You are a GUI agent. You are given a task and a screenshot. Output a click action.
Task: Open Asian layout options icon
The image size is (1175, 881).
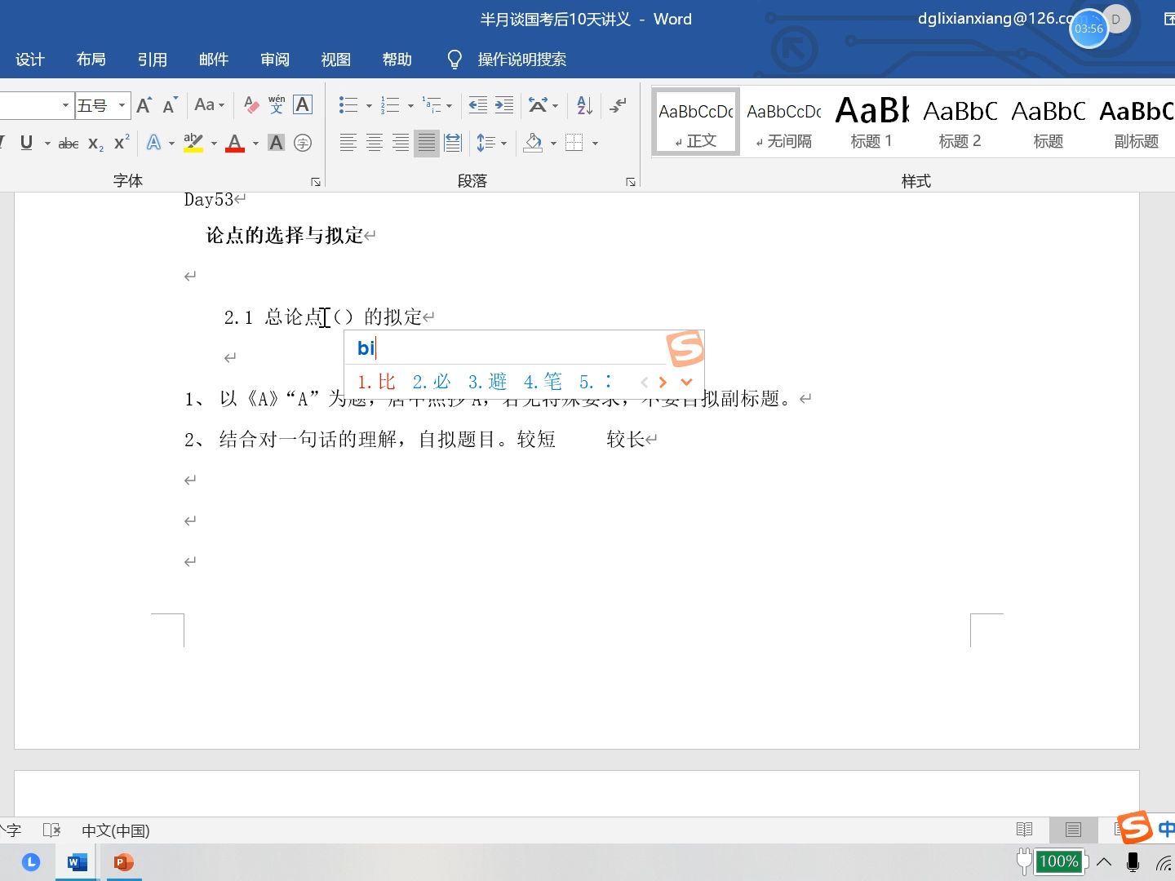pyautogui.click(x=538, y=104)
